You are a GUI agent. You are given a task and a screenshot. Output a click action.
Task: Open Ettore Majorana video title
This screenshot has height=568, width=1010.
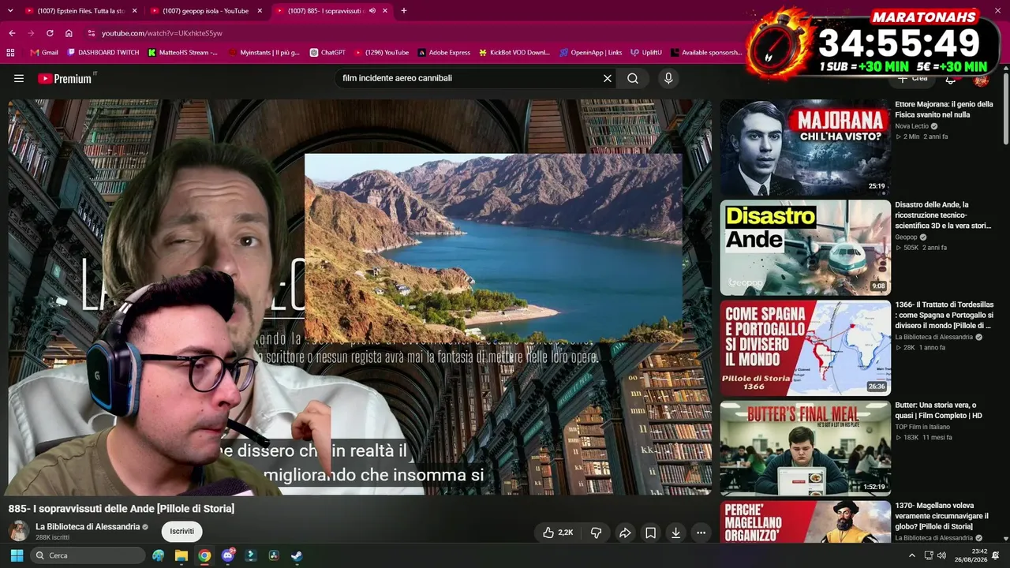click(945, 109)
